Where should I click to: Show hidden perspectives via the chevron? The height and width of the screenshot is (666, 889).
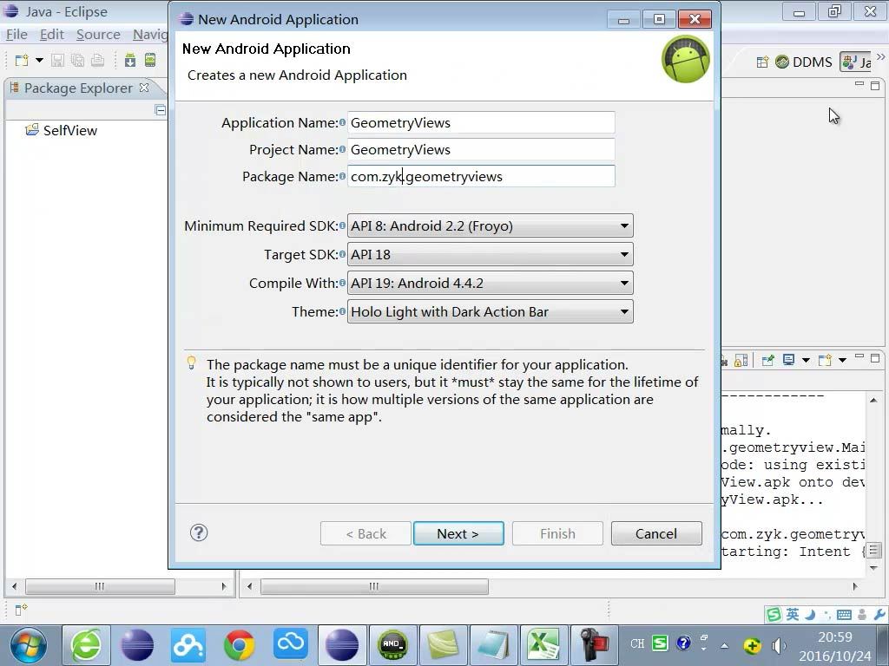click(880, 56)
